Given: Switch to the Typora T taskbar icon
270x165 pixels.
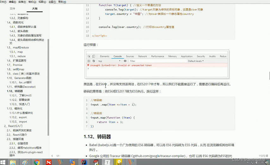Looking at the screenshot, I should coord(107,162).
